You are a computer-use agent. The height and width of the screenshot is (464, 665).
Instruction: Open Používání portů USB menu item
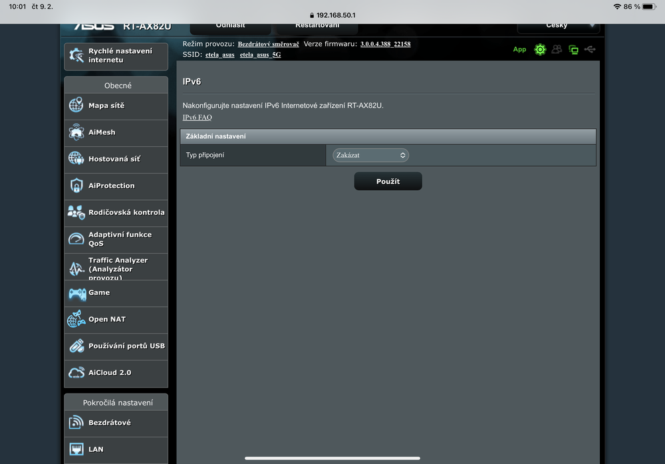pos(126,346)
